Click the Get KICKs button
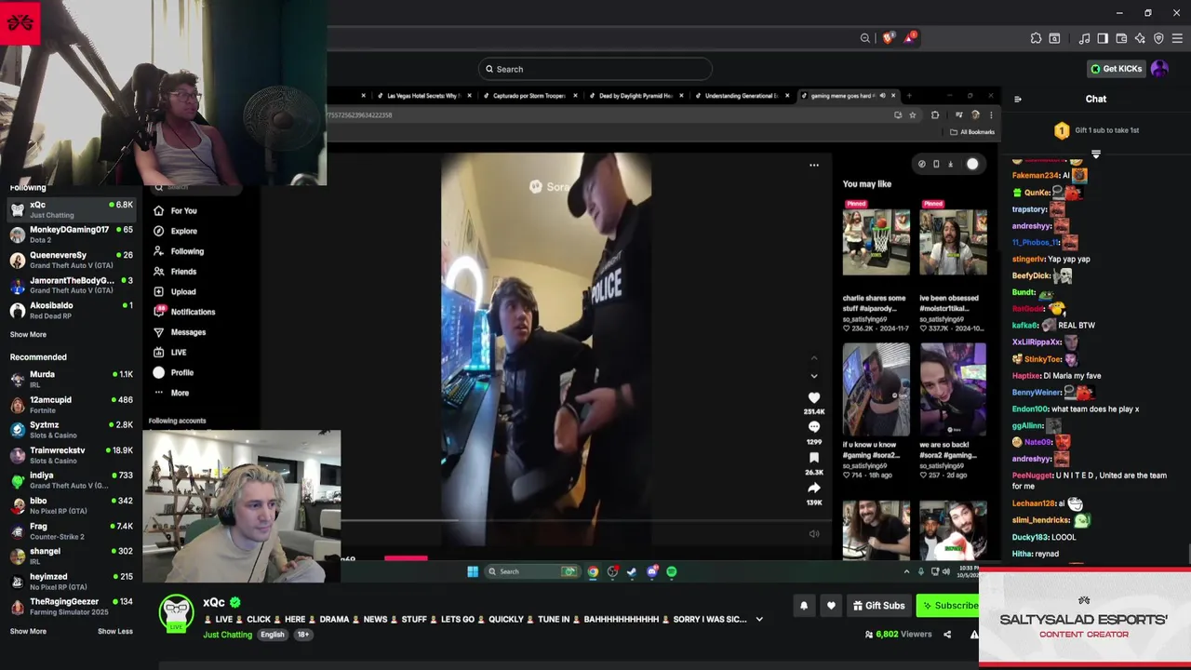Screen dimensions: 1191x670 click(x=1116, y=69)
